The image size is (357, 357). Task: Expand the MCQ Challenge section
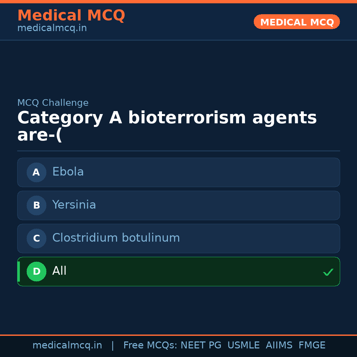click(x=53, y=103)
